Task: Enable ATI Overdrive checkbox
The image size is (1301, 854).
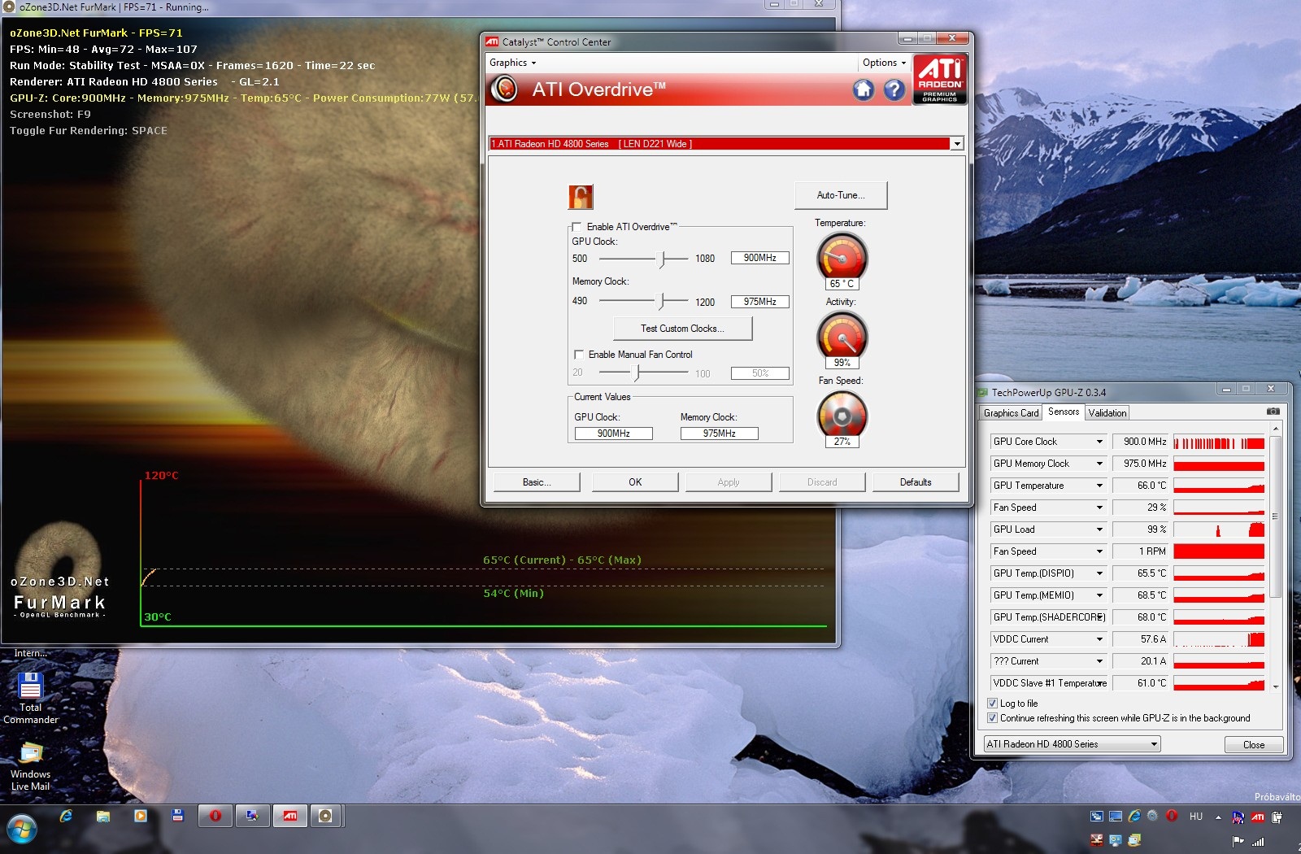Action: pyautogui.click(x=577, y=227)
